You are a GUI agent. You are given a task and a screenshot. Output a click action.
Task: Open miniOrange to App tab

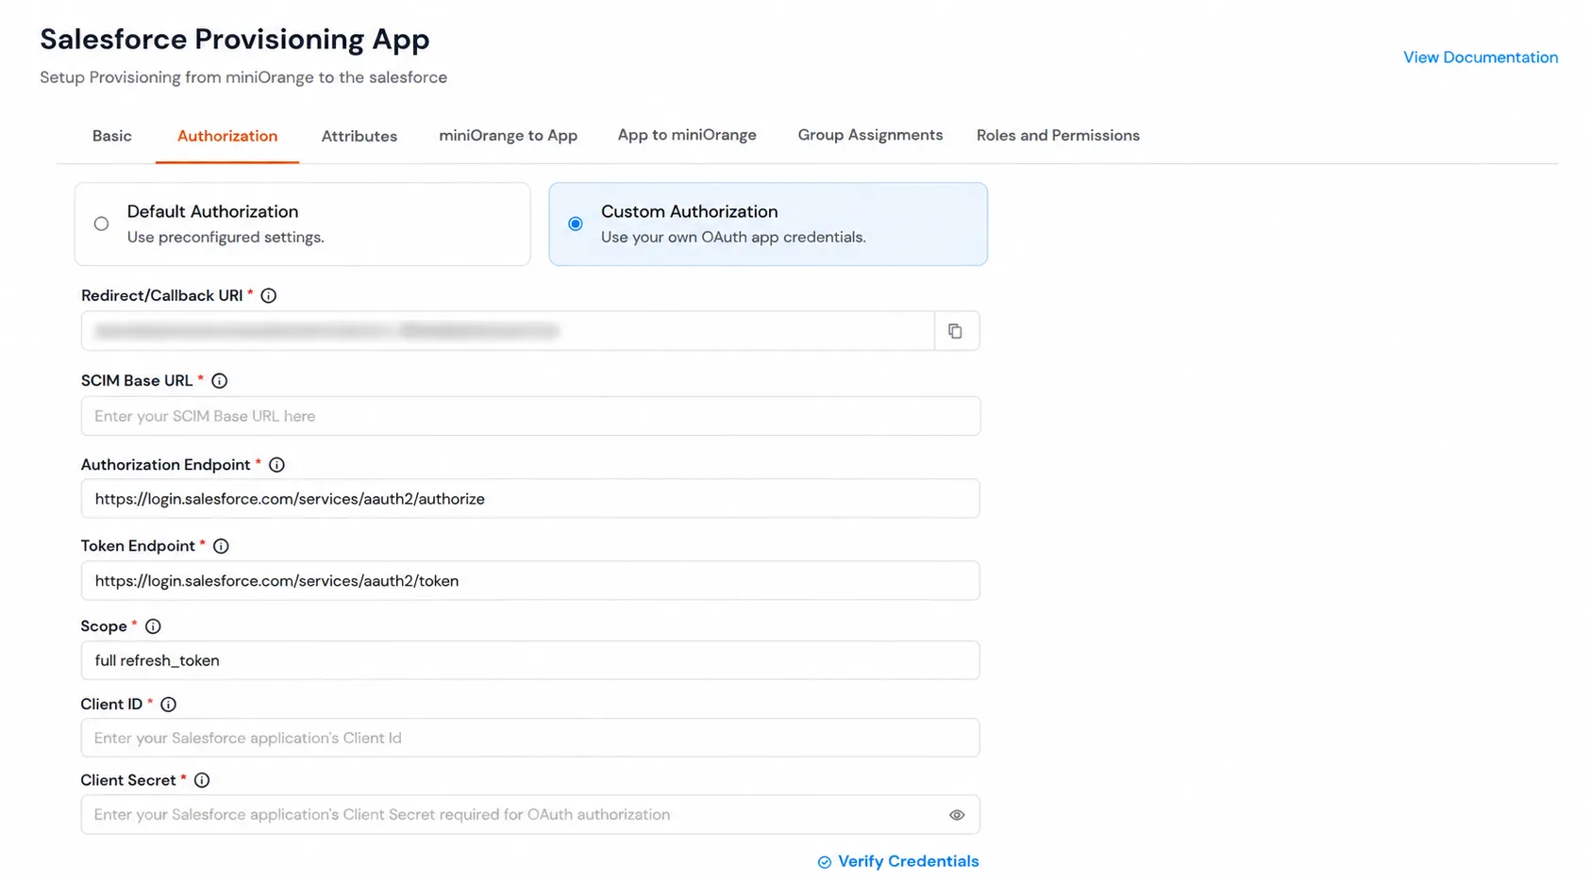pos(509,136)
